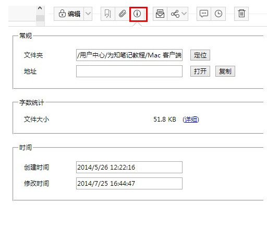Click the trash delete icon
Viewport: 267px width, 227px height.
241,14
